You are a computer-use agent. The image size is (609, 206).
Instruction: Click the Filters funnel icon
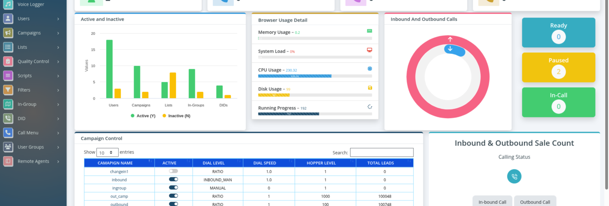(8, 90)
